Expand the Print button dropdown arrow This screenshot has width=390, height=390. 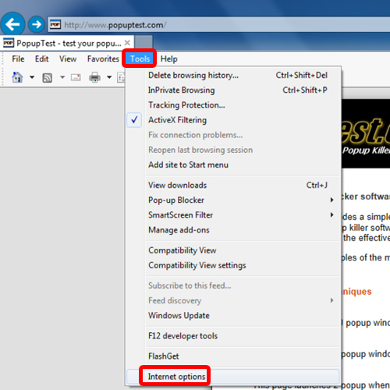[109, 77]
